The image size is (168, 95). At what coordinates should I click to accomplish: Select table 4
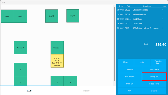click(x=71, y=81)
